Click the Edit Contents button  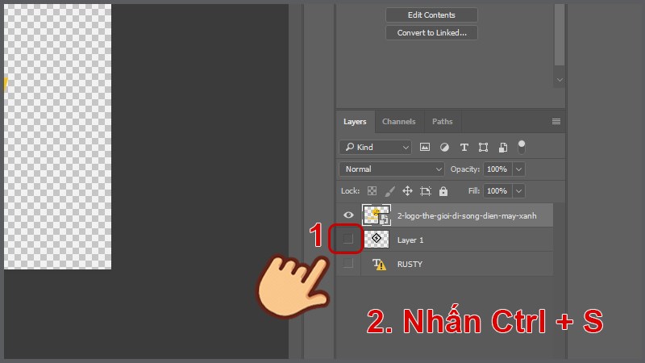click(x=431, y=15)
